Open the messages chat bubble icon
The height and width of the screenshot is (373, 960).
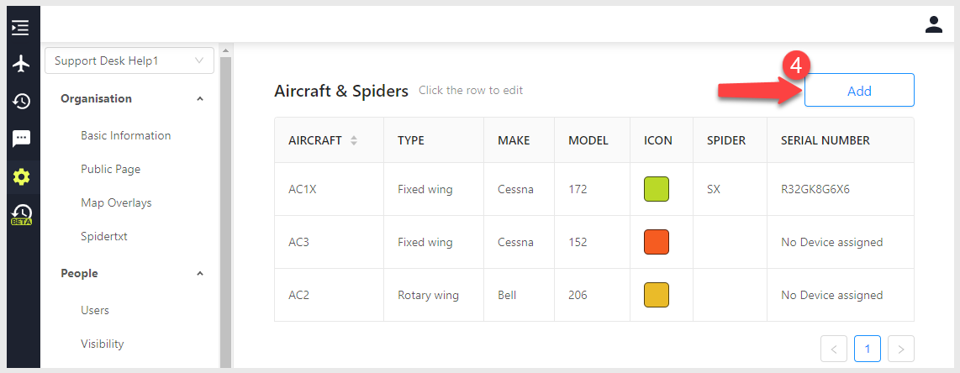(x=21, y=139)
